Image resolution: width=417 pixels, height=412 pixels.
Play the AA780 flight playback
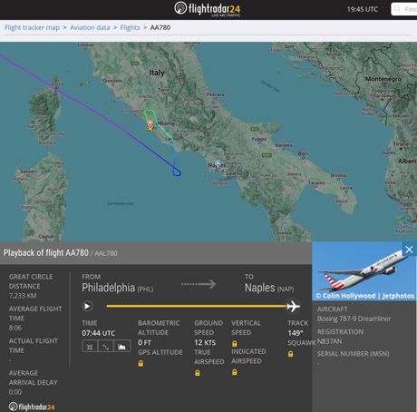[x=87, y=306]
